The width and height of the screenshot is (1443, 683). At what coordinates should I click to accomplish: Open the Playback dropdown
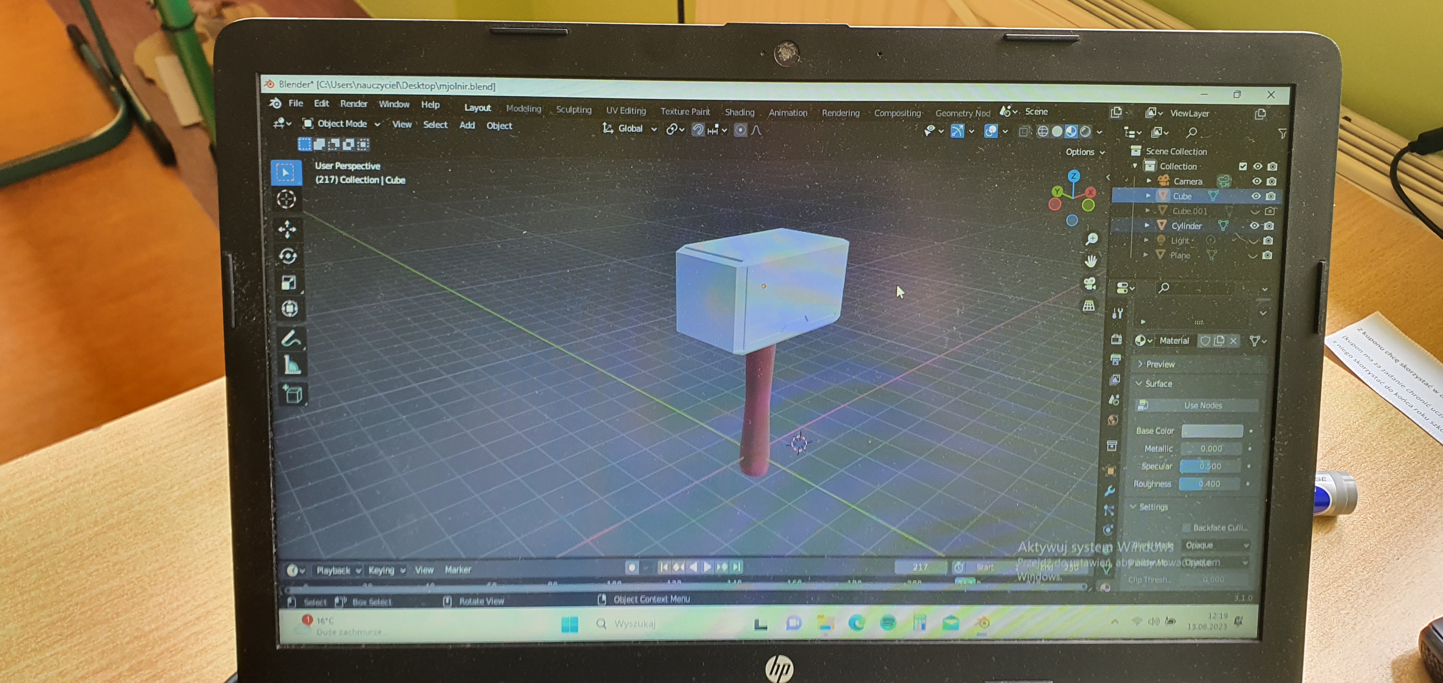click(x=338, y=570)
